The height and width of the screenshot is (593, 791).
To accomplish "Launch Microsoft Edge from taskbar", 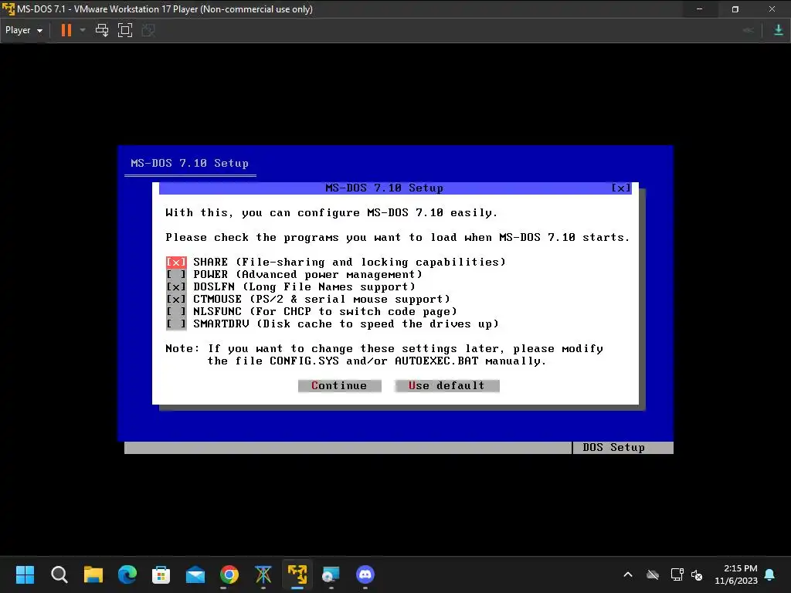I will [x=127, y=574].
